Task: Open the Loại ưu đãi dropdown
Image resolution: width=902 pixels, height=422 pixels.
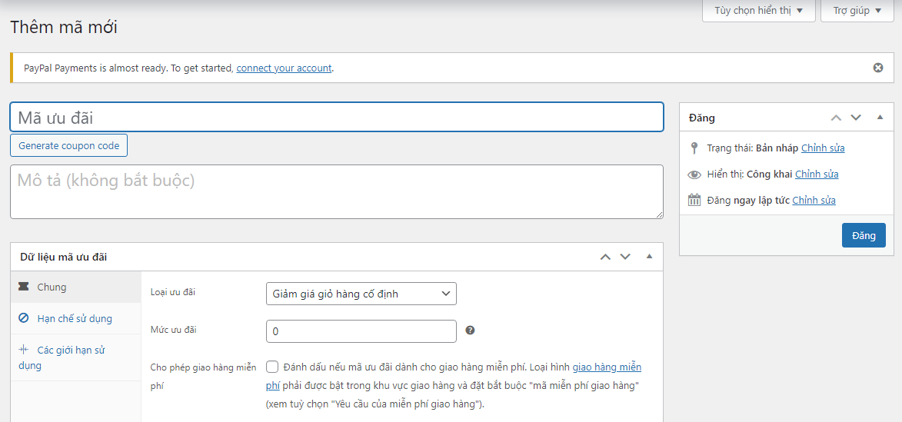Action: pyautogui.click(x=361, y=294)
